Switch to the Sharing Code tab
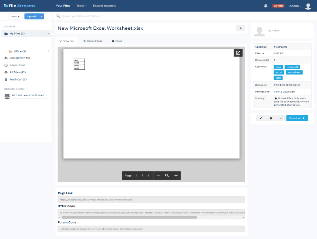This screenshot has height=239, width=317. click(x=93, y=41)
